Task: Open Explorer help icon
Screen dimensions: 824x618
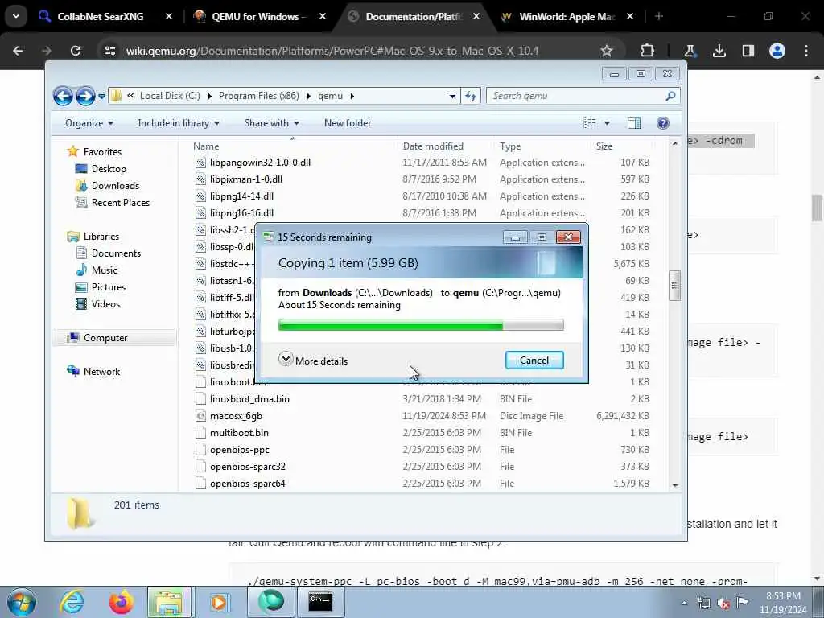Action: pos(663,123)
